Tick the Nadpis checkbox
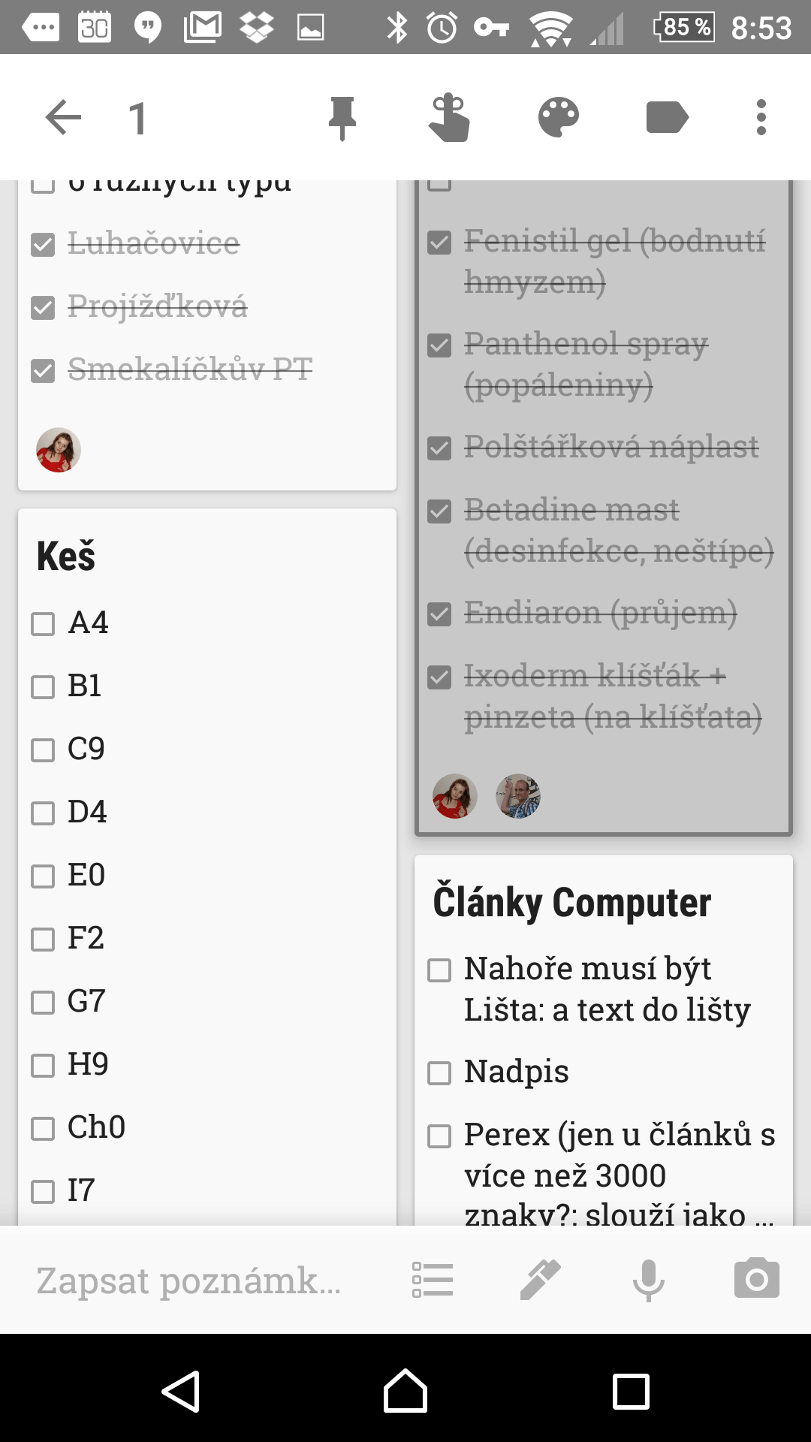 [x=439, y=1072]
